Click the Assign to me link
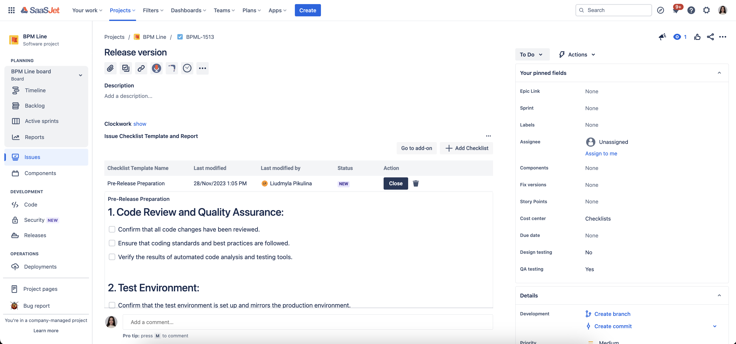The image size is (736, 344). click(x=601, y=154)
